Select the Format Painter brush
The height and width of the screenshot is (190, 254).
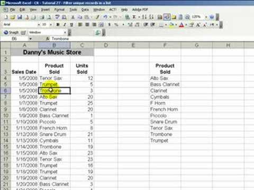[x=97, y=17]
